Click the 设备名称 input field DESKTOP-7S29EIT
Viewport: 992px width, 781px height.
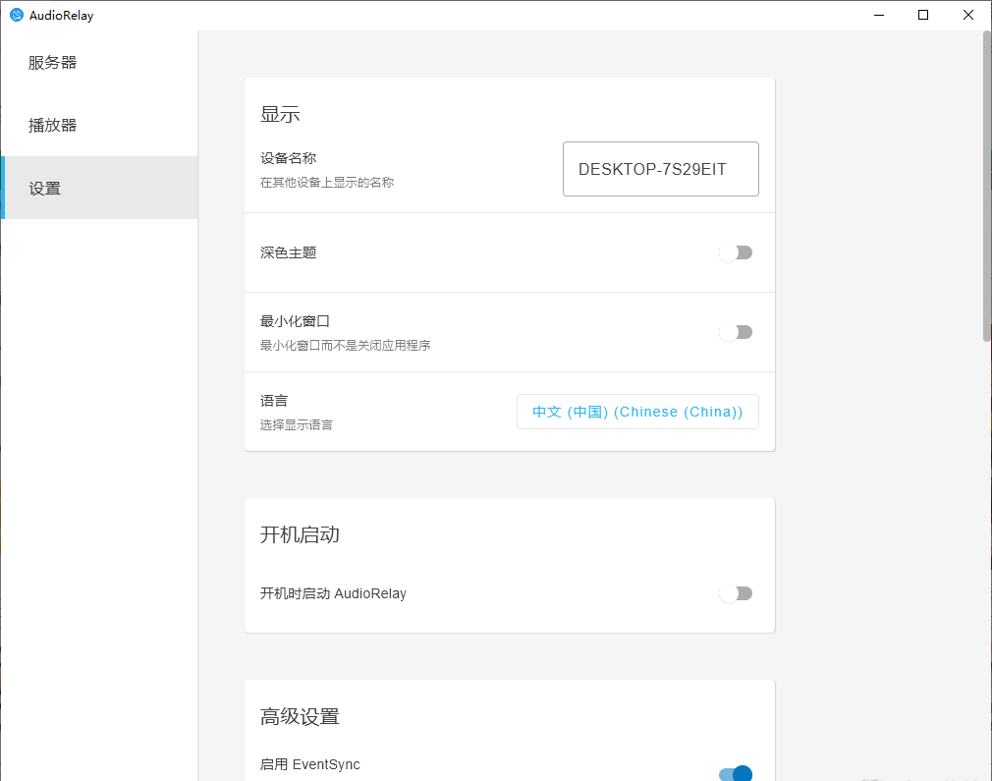660,169
